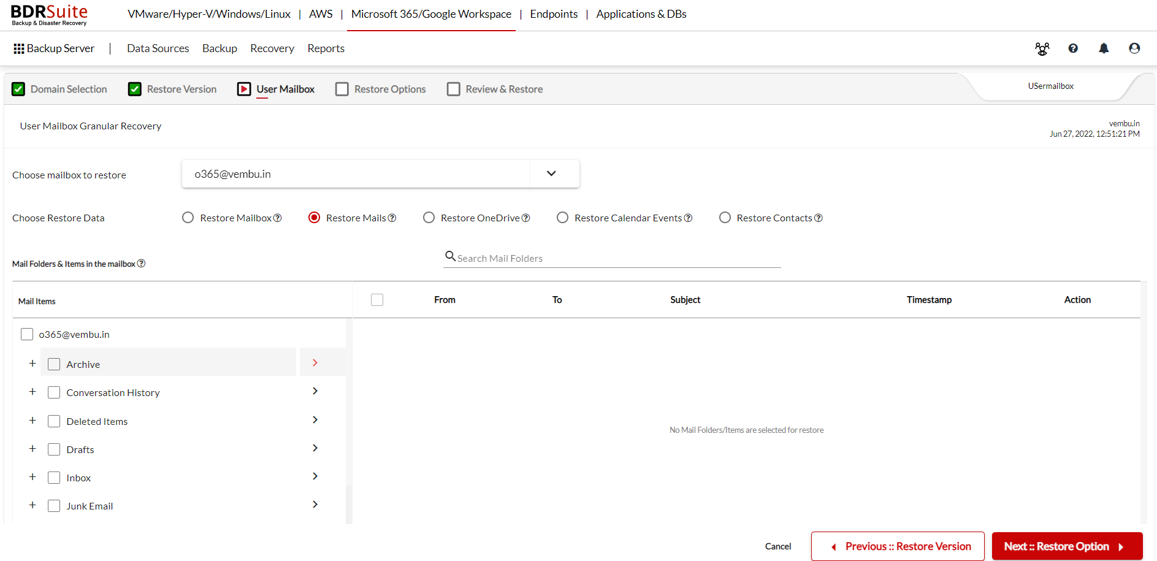Switch to VMware/Hyper-V/Windows/Linux tab
1157x561 pixels.
pyautogui.click(x=209, y=14)
